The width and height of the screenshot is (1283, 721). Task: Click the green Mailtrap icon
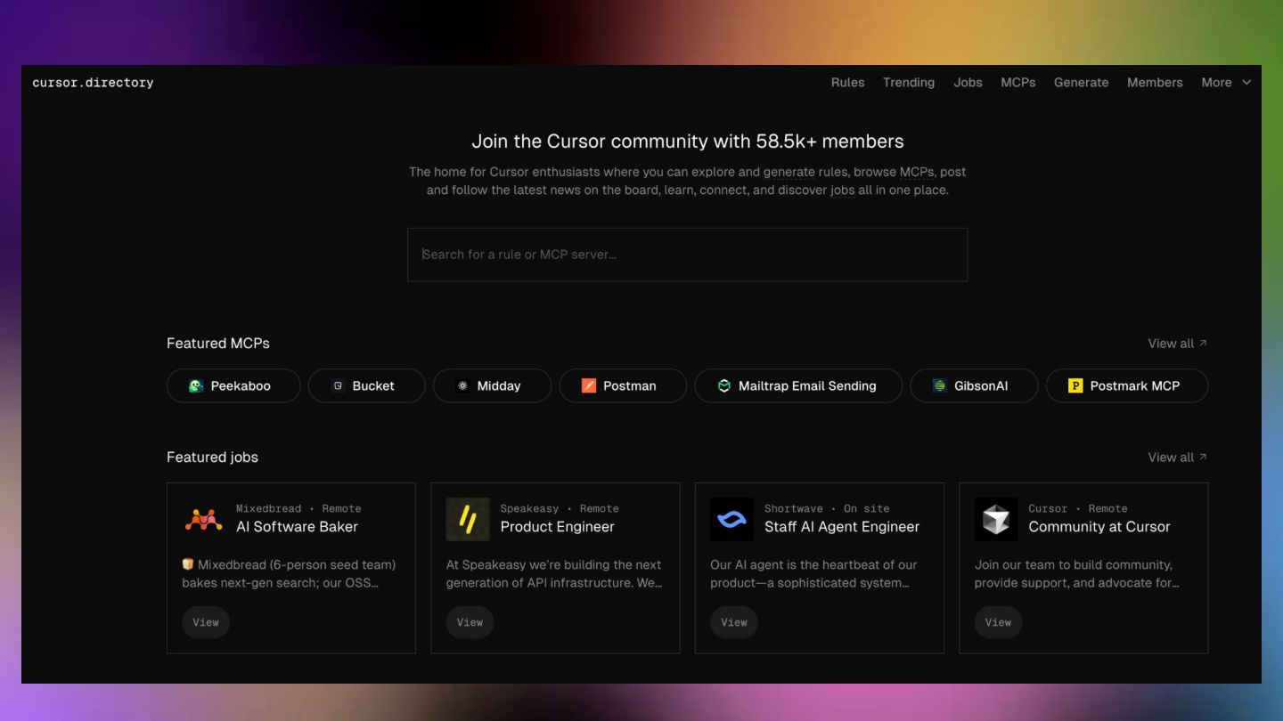point(723,385)
